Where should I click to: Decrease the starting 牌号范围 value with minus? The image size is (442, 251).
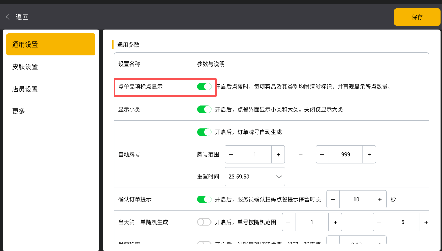coord(231,154)
